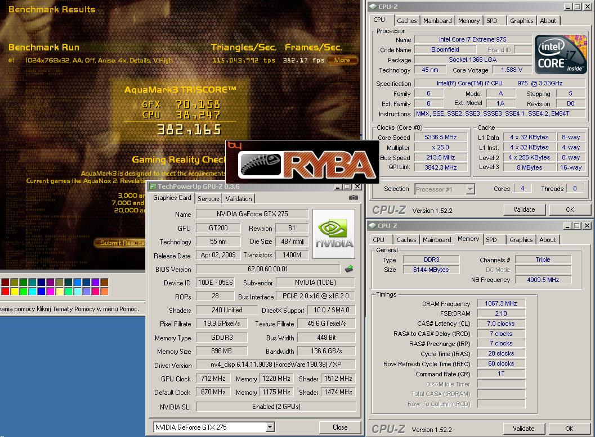The image size is (595, 437).
Task: Click the NB Frequency value 4909.5 MHz
Action: tap(543, 280)
